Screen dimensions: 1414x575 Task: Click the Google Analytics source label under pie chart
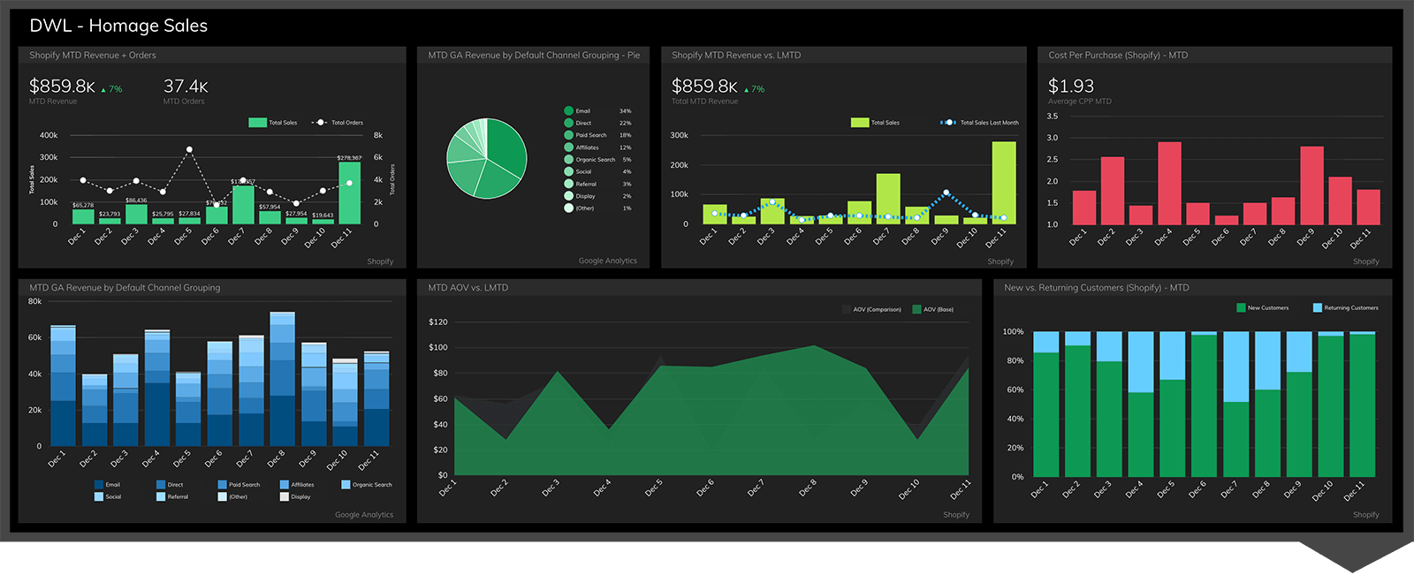pyautogui.click(x=607, y=261)
